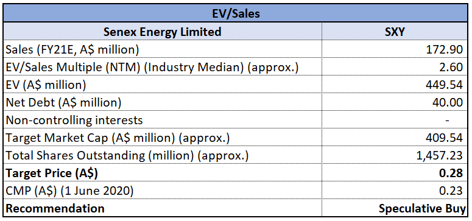
Task: Select the SXY ticker header cell
Action: click(x=395, y=31)
